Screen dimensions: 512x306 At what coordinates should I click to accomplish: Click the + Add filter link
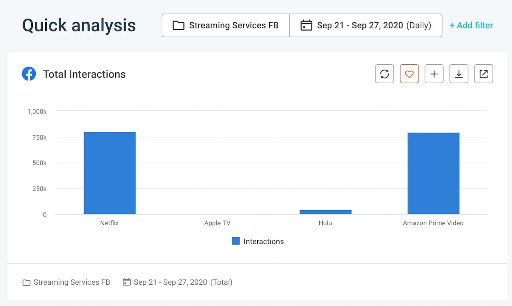pyautogui.click(x=471, y=26)
